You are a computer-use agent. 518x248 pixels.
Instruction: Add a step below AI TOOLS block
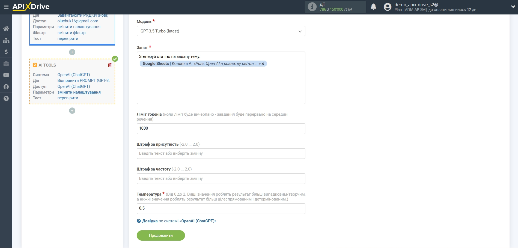[x=72, y=110]
